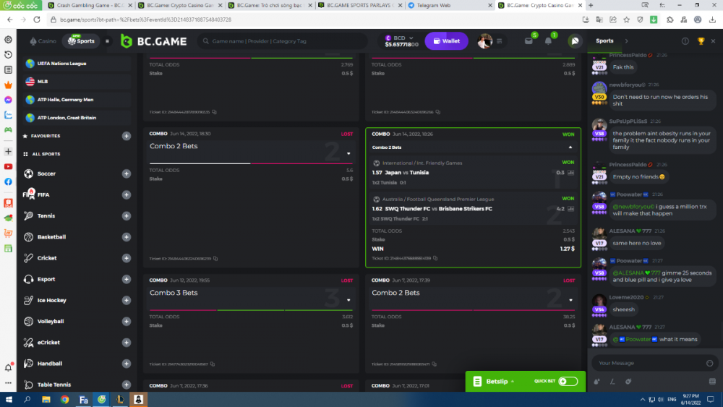Toggle the sidebar collapse hamburger button

[108, 41]
